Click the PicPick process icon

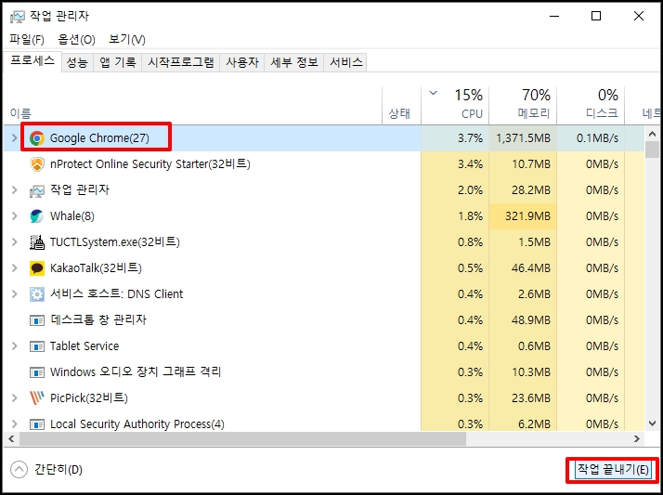coord(37,398)
